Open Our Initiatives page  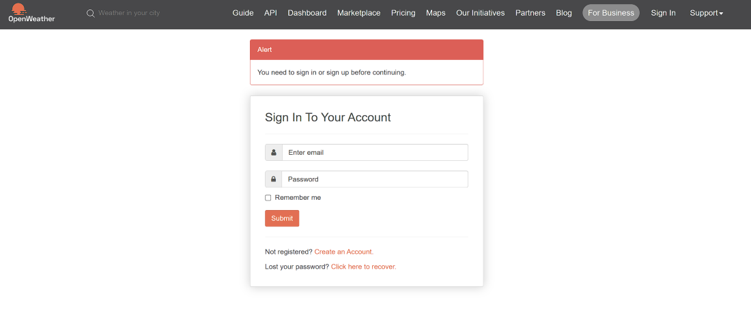coord(481,14)
